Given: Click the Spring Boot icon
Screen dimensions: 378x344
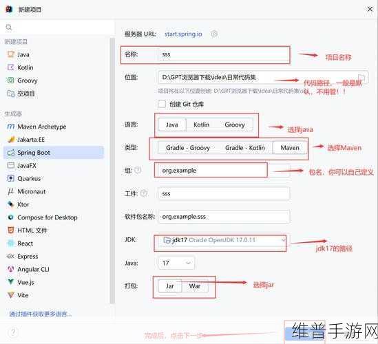Looking at the screenshot, I should [x=10, y=153].
